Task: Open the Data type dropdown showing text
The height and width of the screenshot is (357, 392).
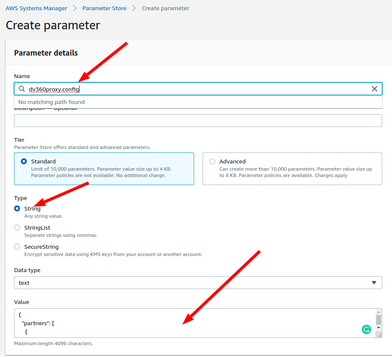Action: [198, 283]
